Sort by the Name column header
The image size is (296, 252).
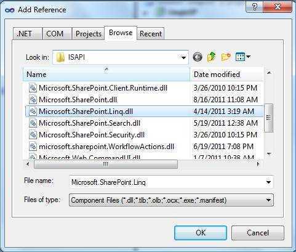pos(106,74)
